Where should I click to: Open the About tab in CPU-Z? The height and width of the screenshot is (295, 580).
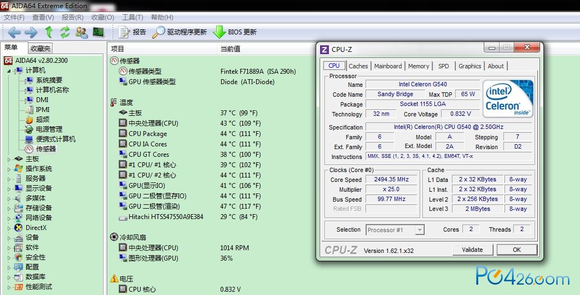[496, 66]
